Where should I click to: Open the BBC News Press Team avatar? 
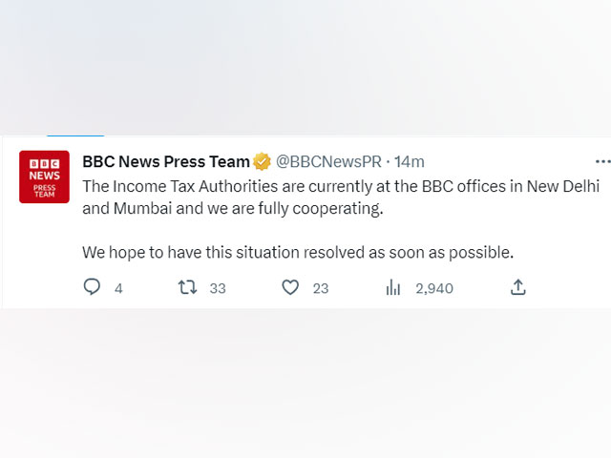[x=44, y=177]
